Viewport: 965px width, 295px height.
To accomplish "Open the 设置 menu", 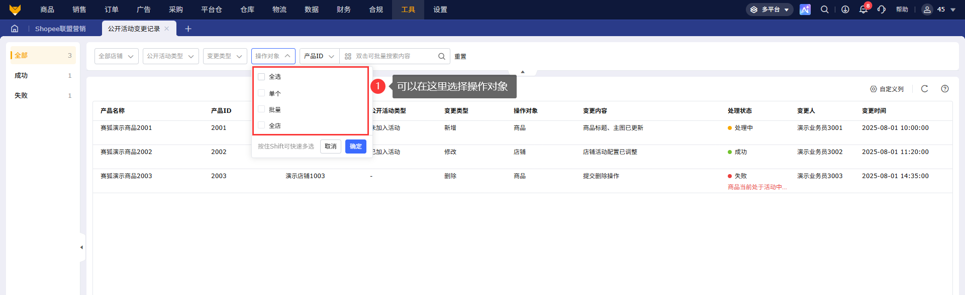I will [440, 10].
